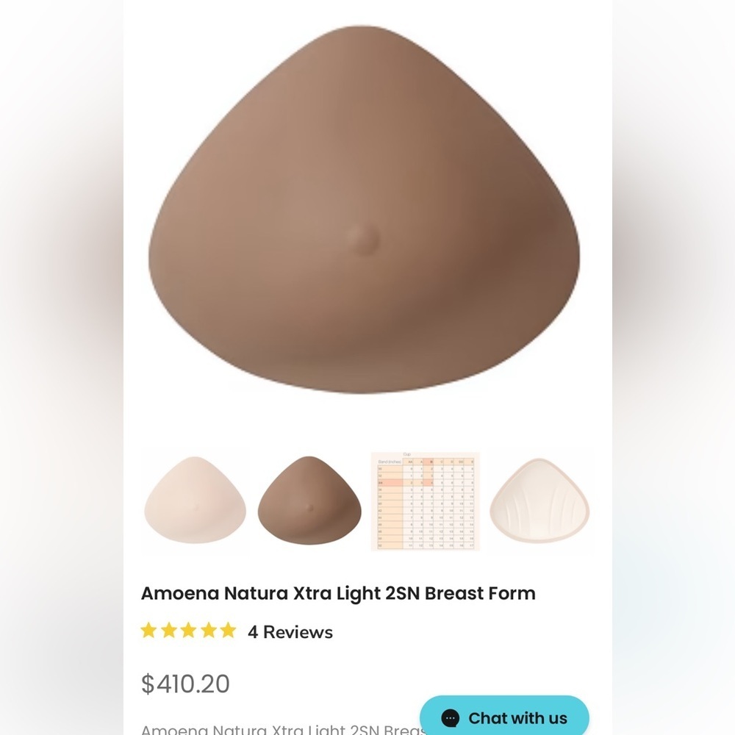Select the $410.20 price text
The width and height of the screenshot is (735, 735).
(x=185, y=684)
